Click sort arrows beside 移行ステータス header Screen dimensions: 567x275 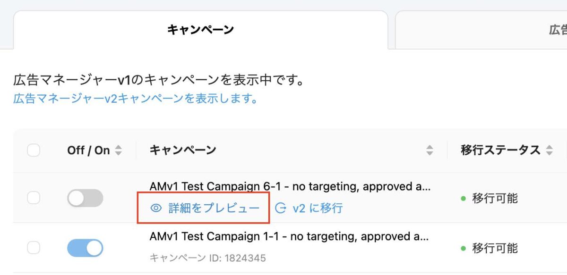point(549,150)
